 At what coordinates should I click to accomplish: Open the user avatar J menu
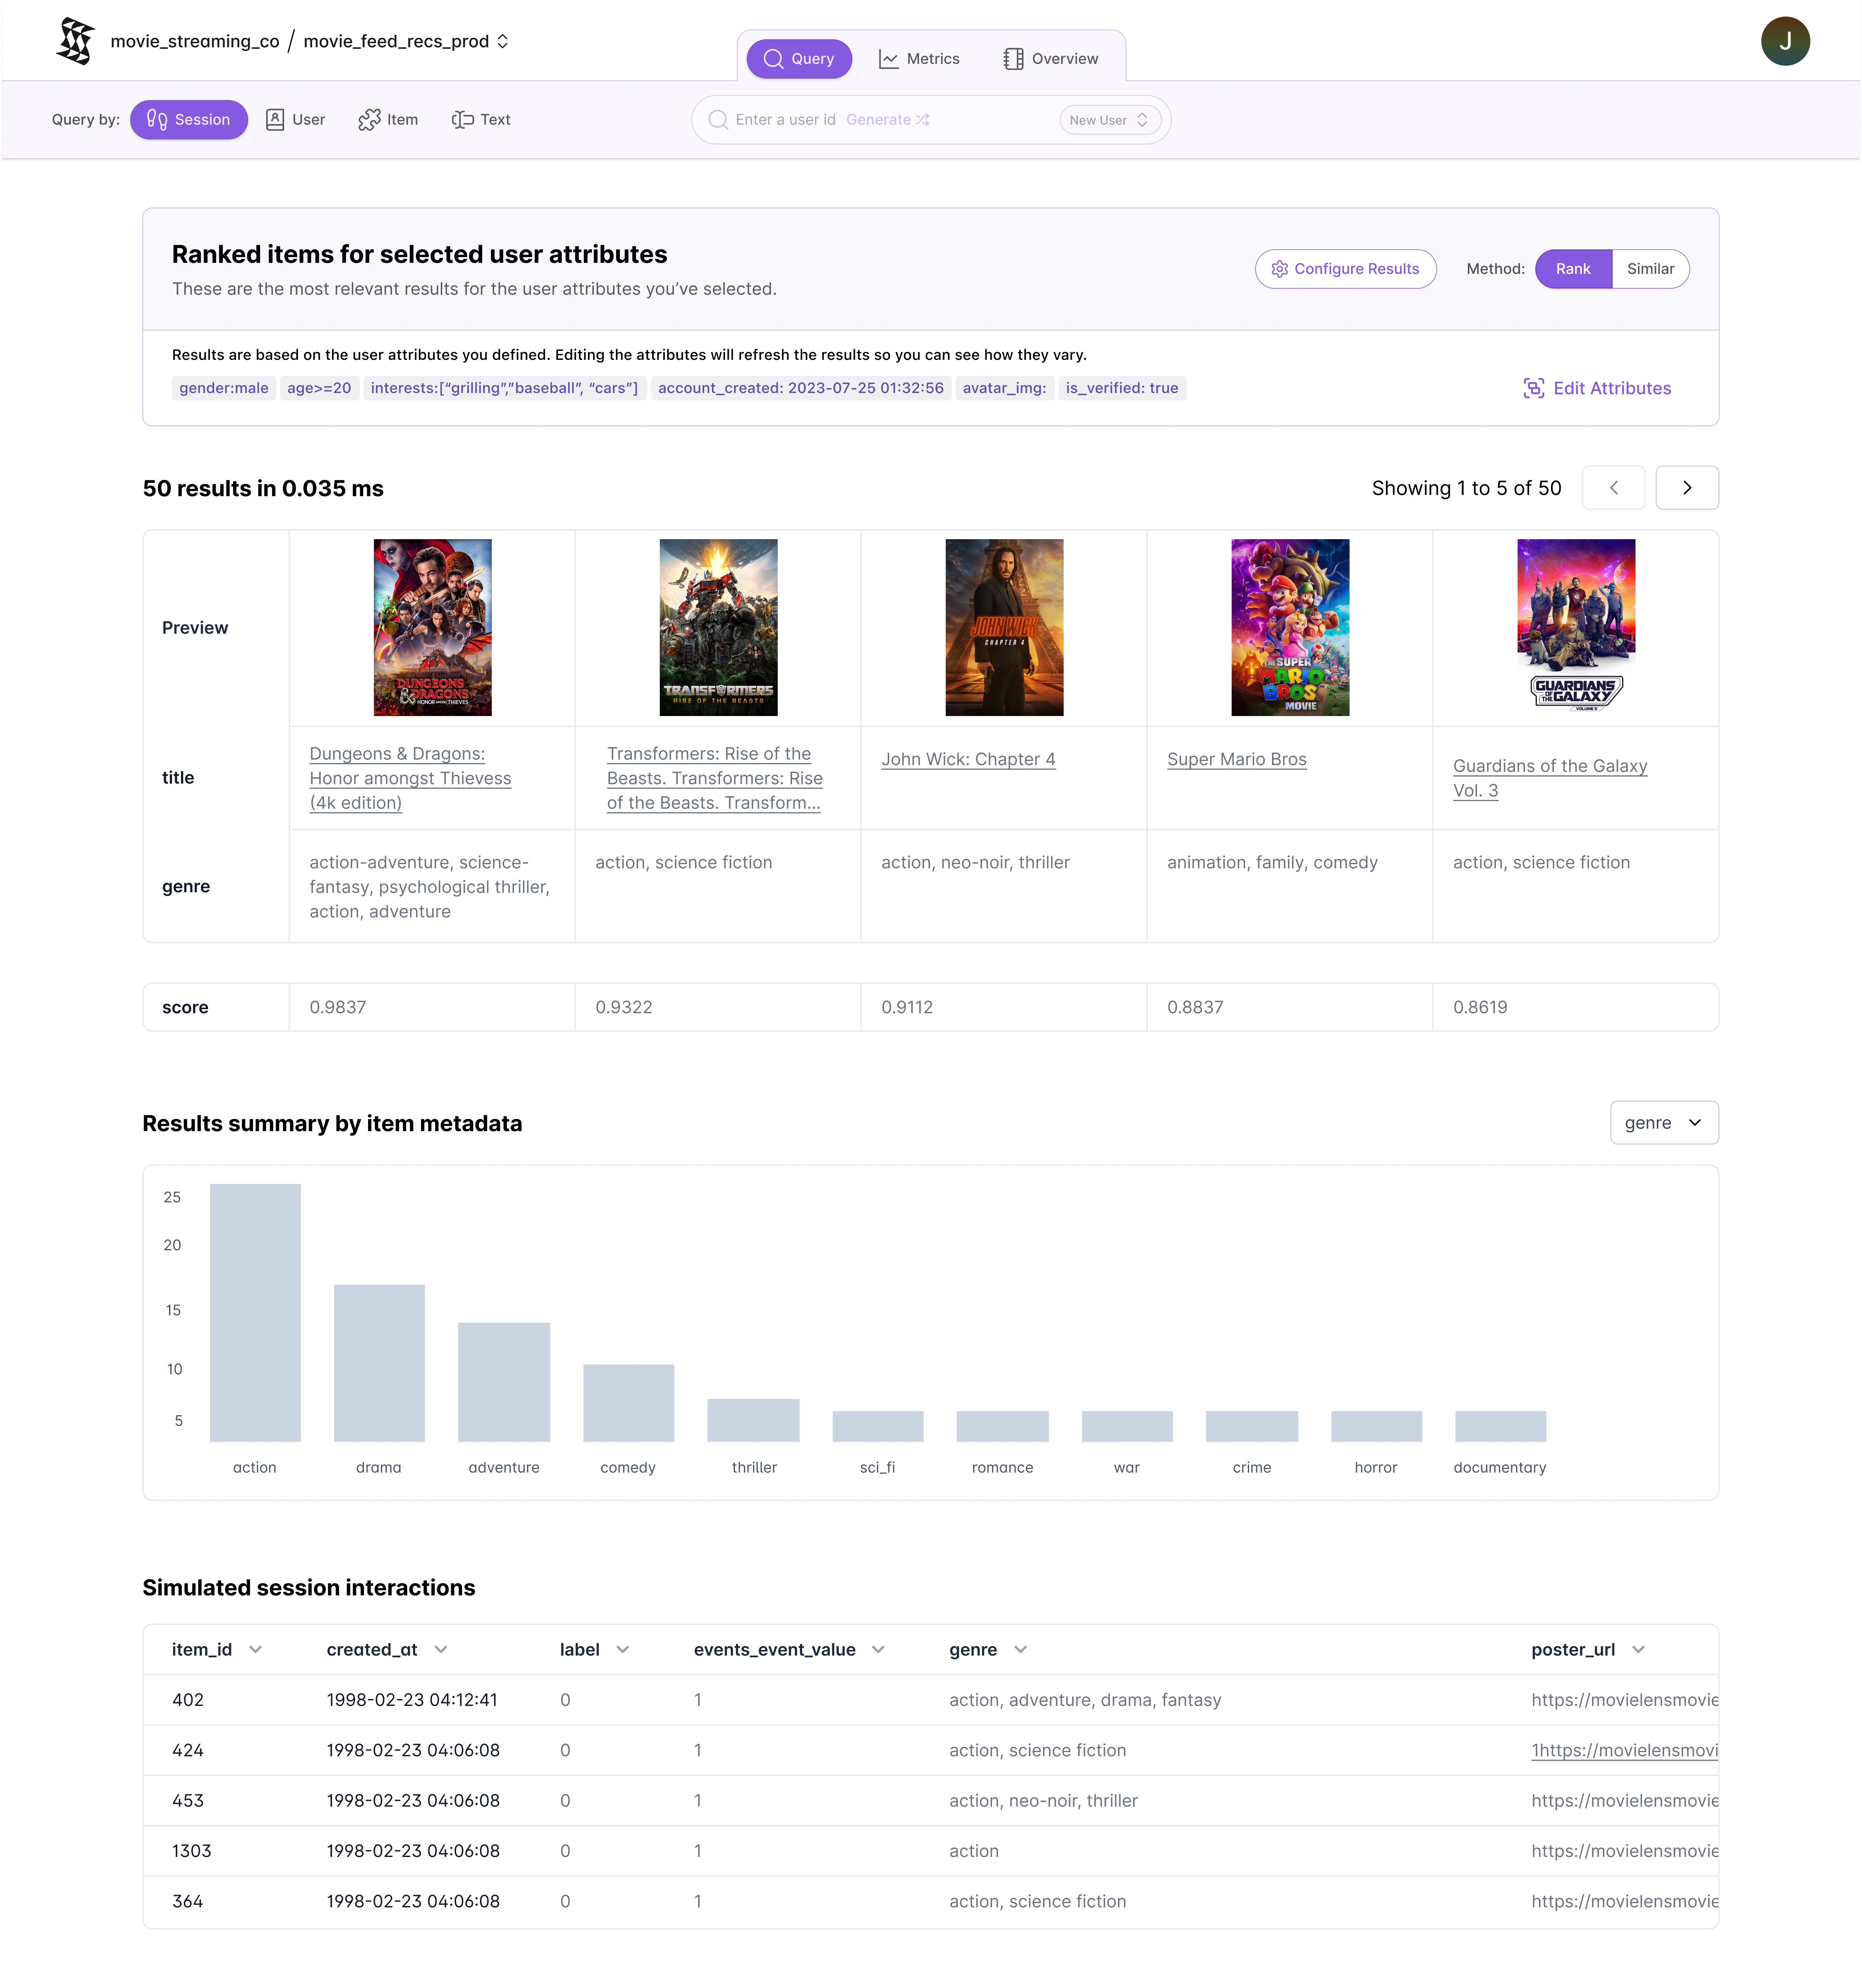tap(1785, 41)
